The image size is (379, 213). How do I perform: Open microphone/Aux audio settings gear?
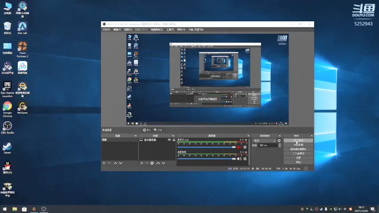click(245, 147)
